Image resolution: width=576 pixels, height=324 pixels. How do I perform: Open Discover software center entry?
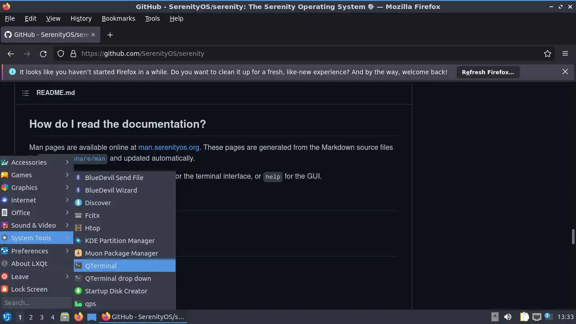pos(125,202)
